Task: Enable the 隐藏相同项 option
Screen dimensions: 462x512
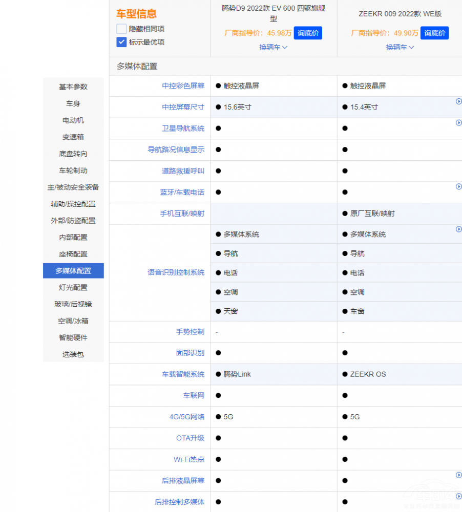Action: (121, 30)
